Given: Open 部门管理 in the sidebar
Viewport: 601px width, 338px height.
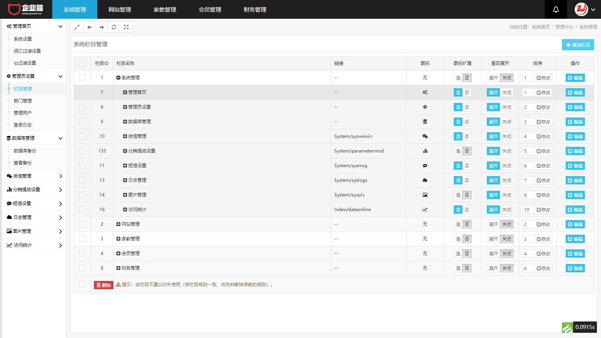Looking at the screenshot, I should pos(23,101).
